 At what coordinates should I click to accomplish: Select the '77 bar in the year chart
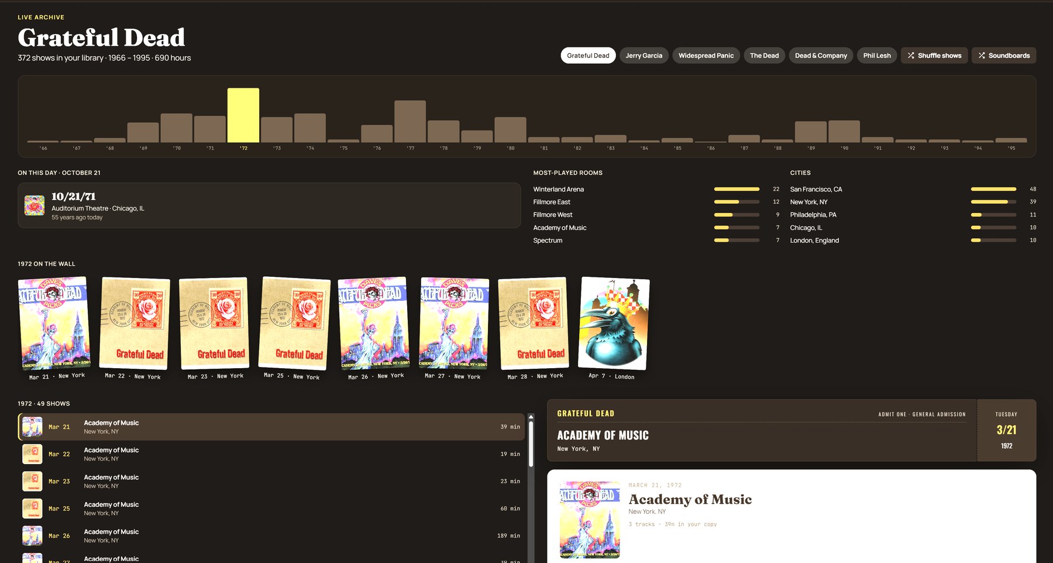[x=410, y=121]
